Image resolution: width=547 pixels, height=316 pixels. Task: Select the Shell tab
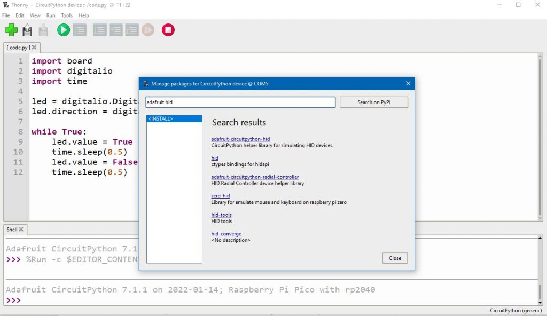point(12,230)
